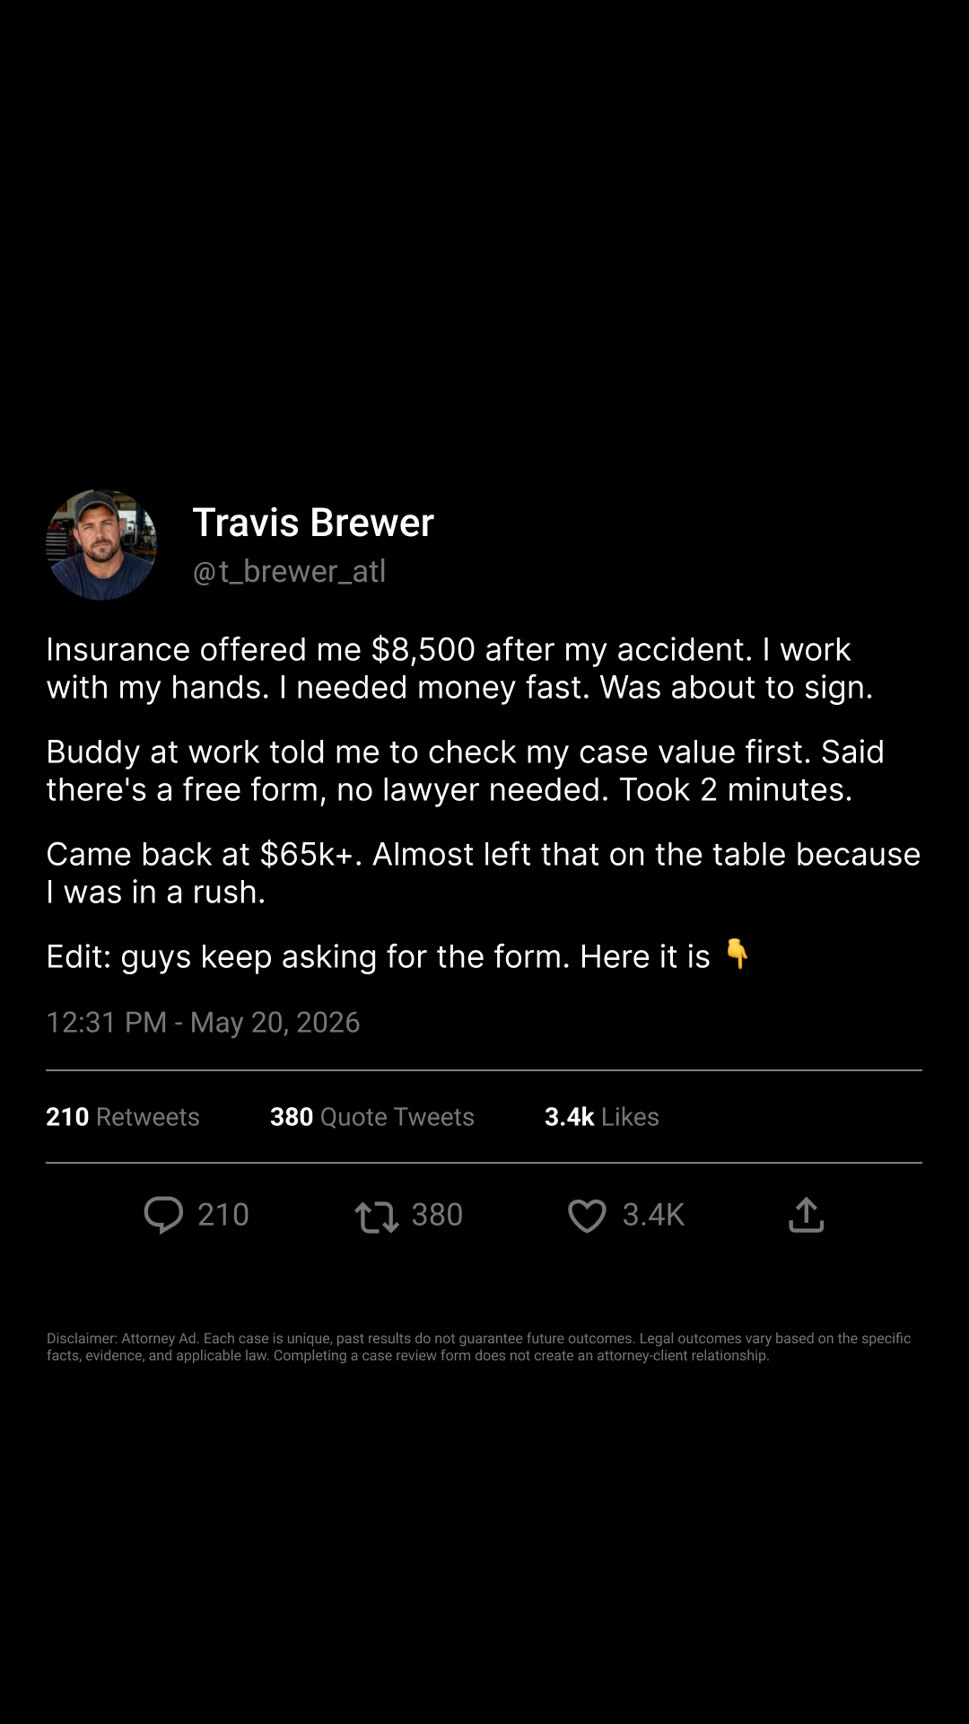The height and width of the screenshot is (1724, 969).
Task: Click the paragraph starting "Buddy at work told me"
Action: click(466, 770)
